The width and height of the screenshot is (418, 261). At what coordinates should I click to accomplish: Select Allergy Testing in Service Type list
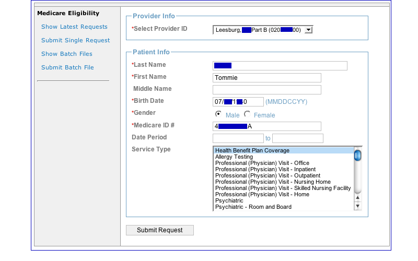284,157
